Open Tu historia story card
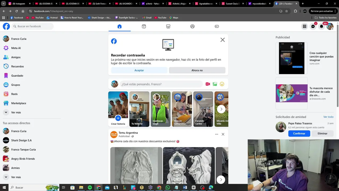Image resolution: width=339 pixels, height=191 pixels. 139,109
